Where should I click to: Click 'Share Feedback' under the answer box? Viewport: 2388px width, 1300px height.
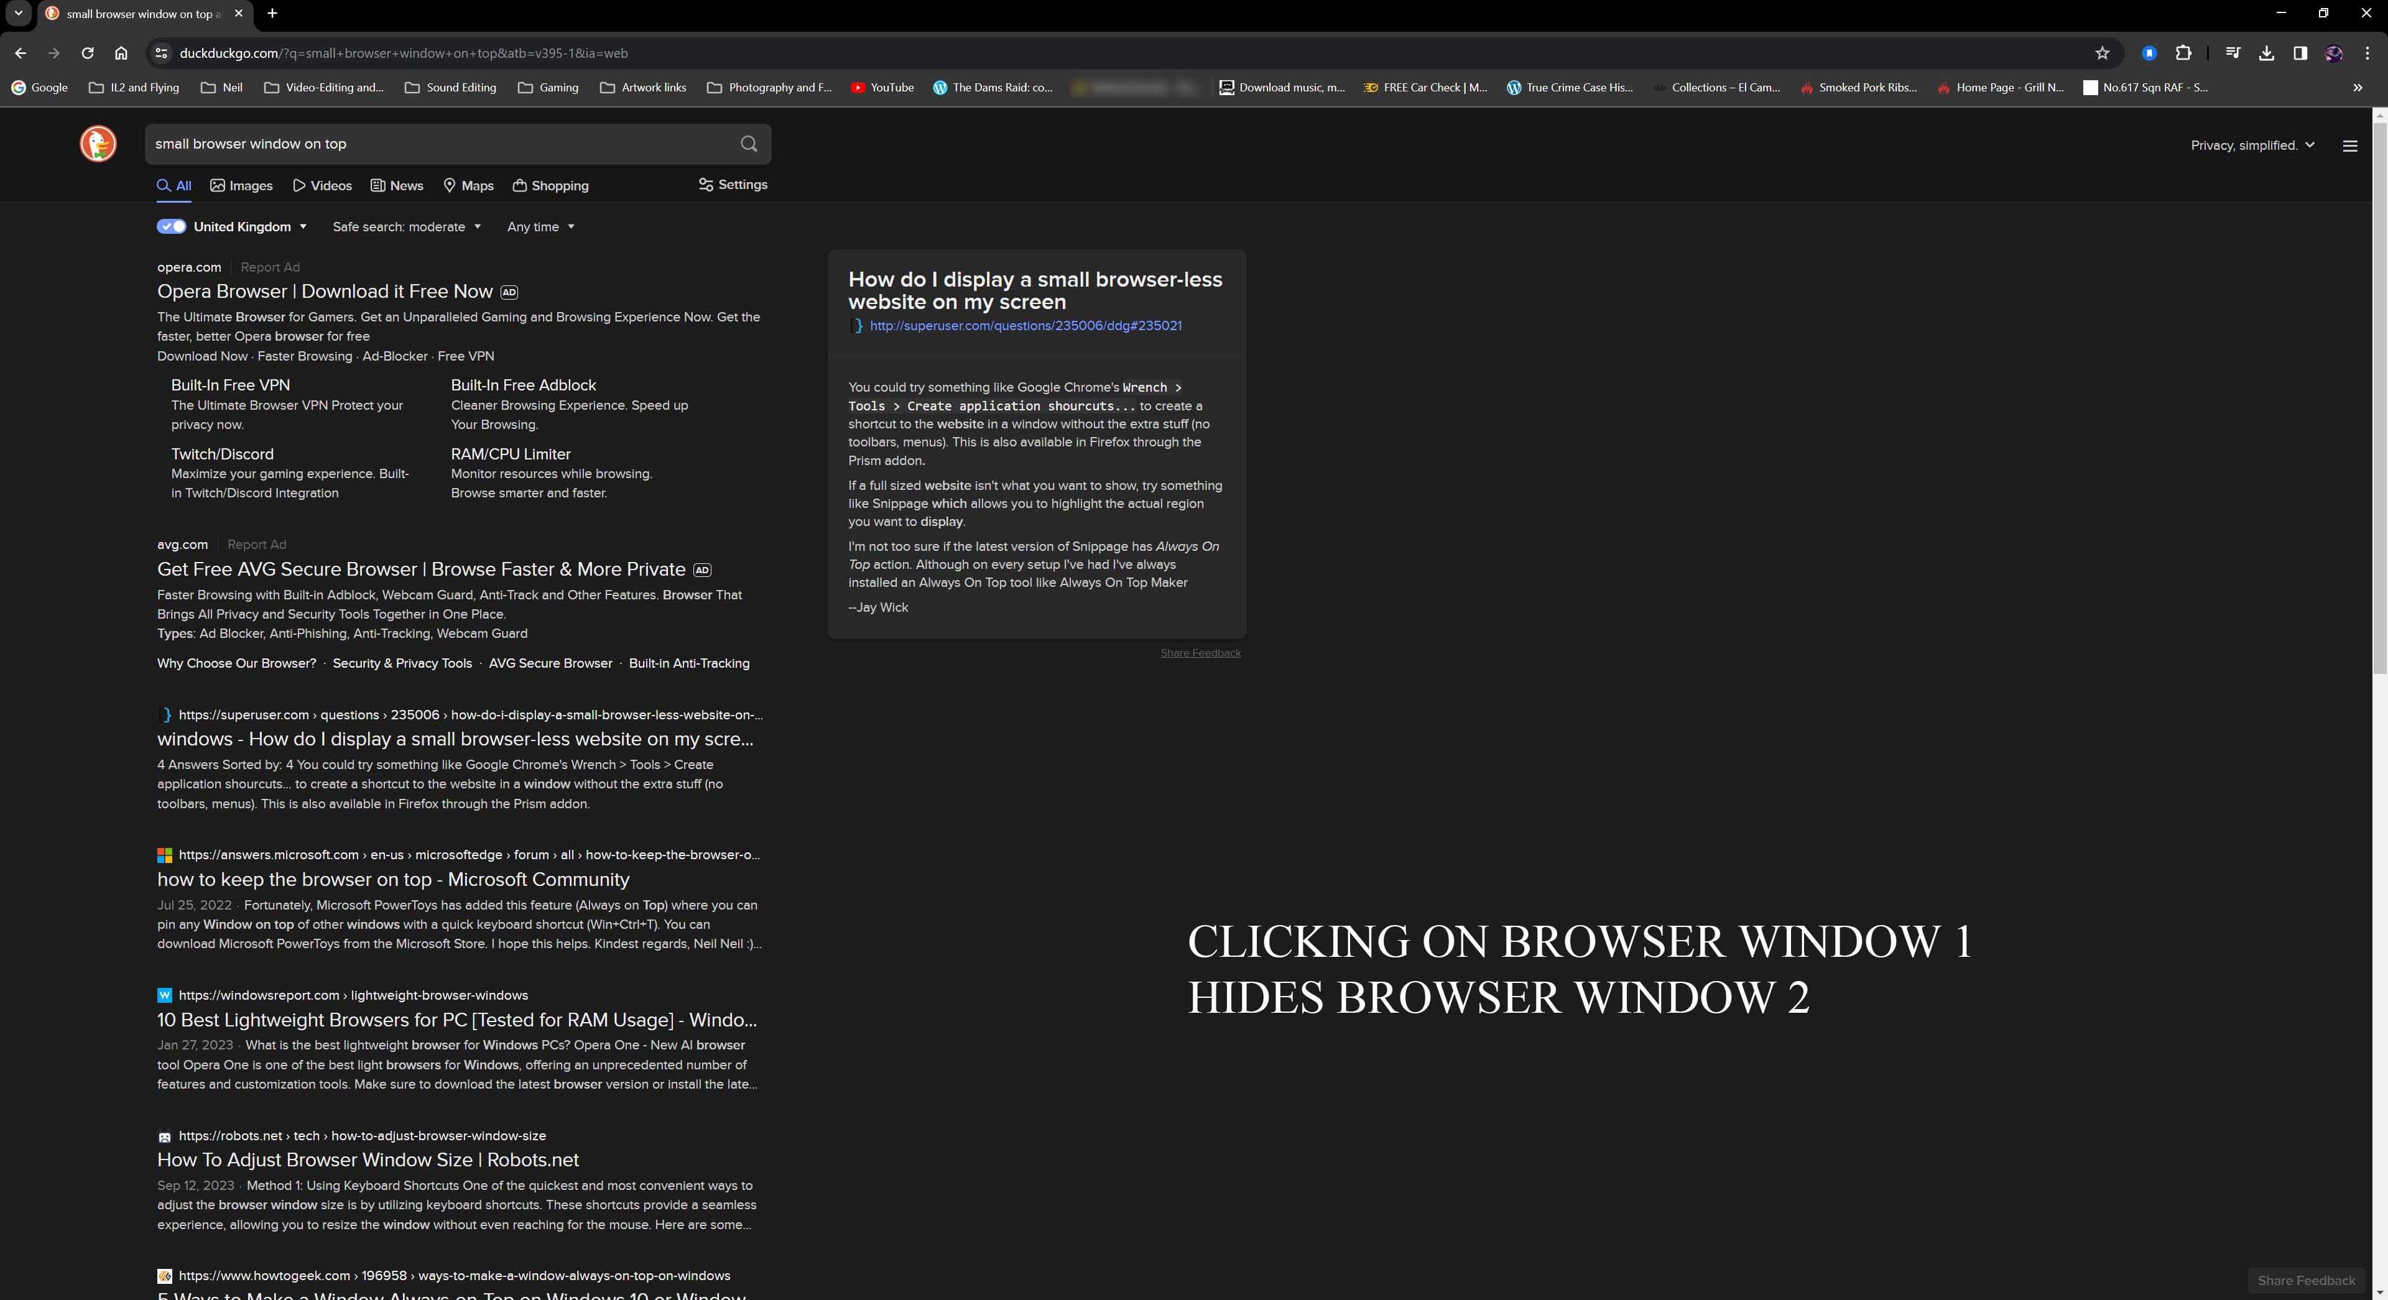click(1200, 652)
